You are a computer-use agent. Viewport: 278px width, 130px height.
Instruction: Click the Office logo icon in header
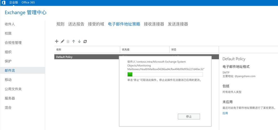coord(4,3)
